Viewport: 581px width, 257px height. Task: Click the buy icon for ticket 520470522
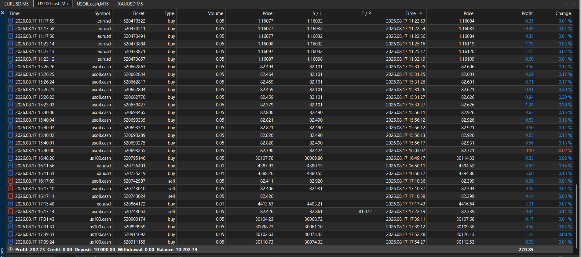tap(11, 21)
